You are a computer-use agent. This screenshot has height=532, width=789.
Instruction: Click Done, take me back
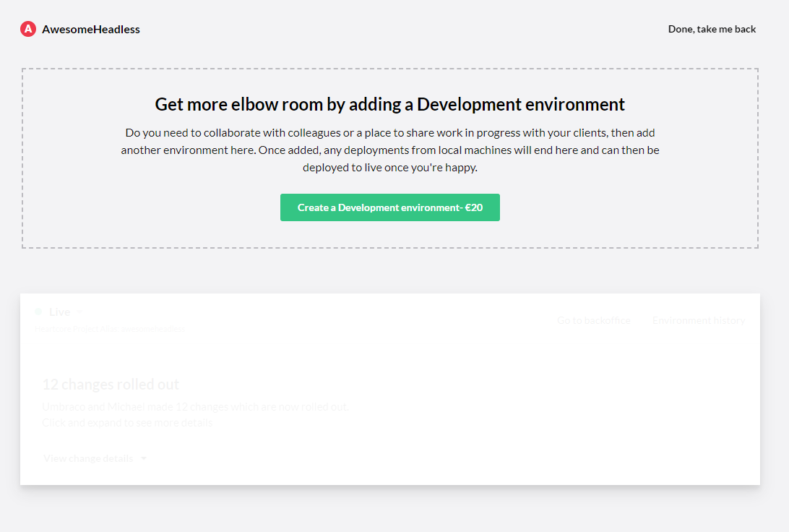pyautogui.click(x=712, y=30)
